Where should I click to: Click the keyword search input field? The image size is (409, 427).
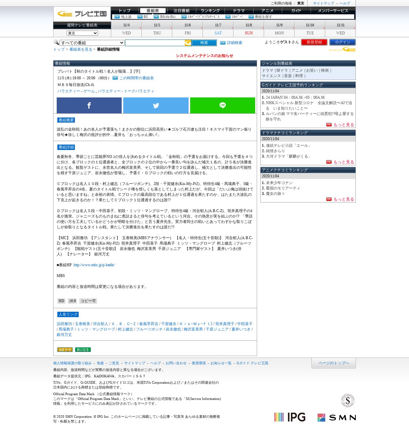155,43
